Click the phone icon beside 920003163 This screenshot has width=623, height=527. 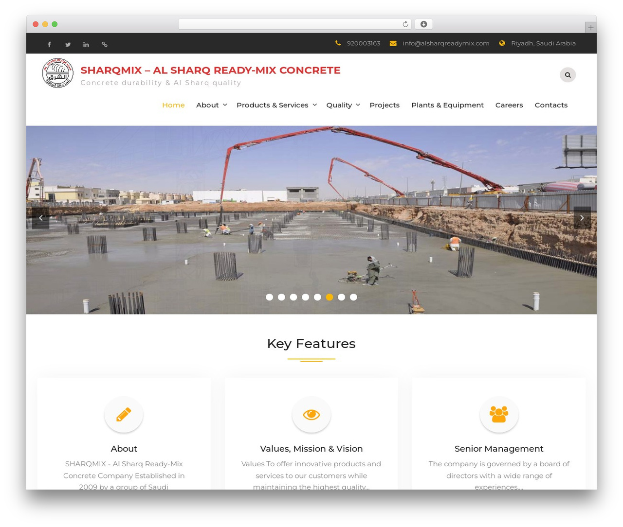pos(338,43)
